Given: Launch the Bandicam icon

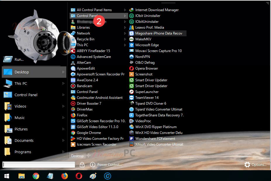Looking at the screenshot, I should pyautogui.click(x=73, y=86).
